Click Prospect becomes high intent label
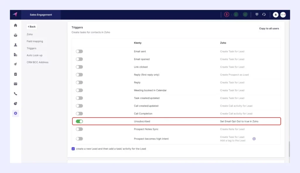 pyautogui.click(x=151, y=139)
